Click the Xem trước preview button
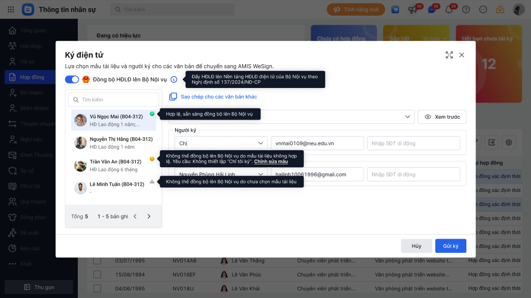This screenshot has width=531, height=298. [442, 117]
